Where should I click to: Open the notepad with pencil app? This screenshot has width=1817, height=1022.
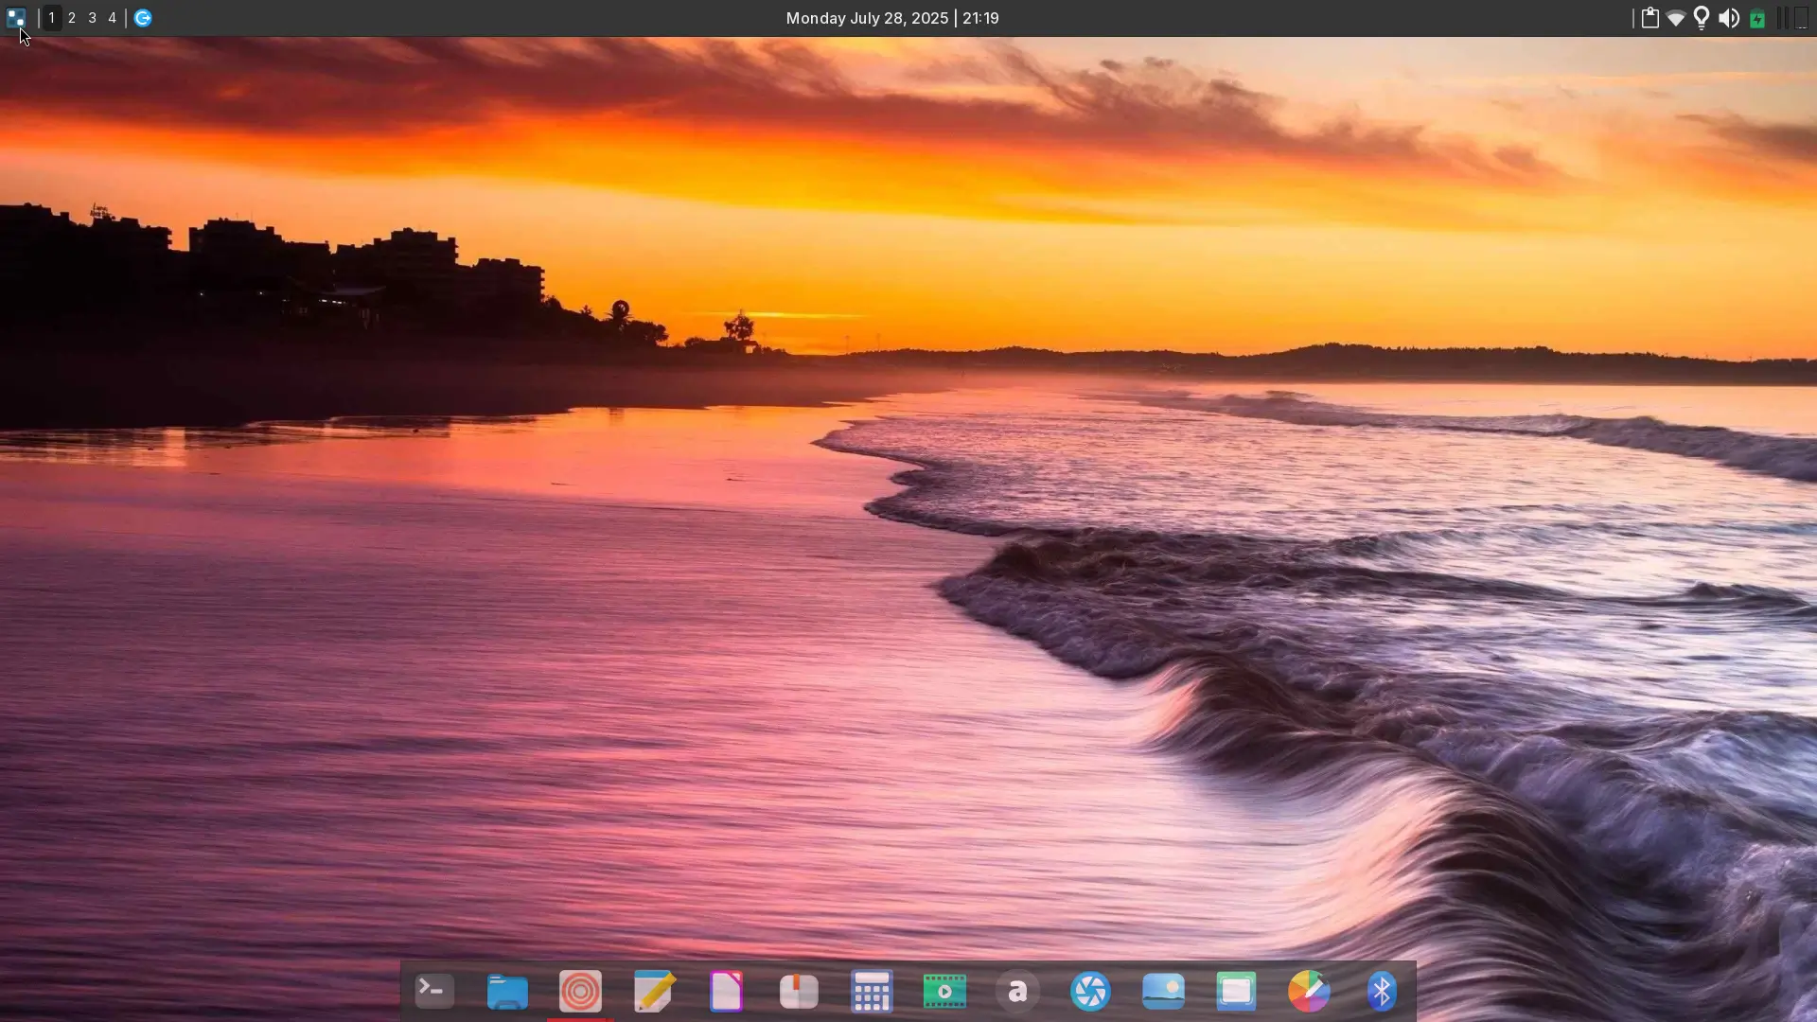click(x=654, y=991)
